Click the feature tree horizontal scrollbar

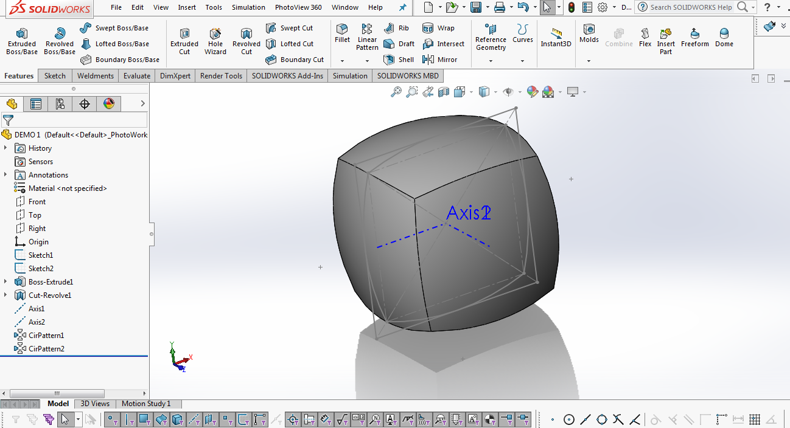click(57, 393)
